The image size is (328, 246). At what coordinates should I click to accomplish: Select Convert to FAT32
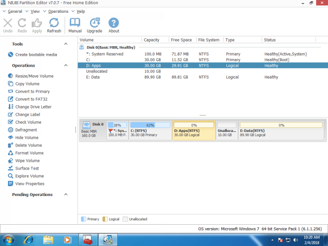28,99
